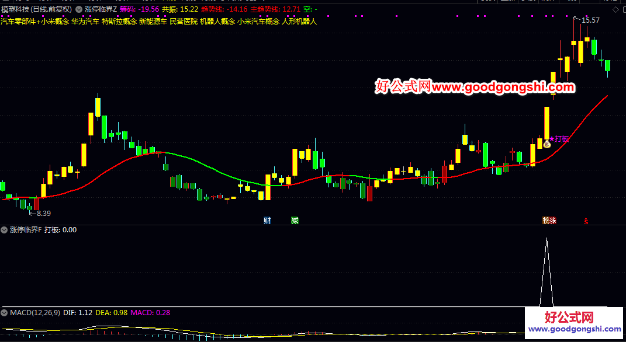Click the DEA: 0.98 value
Image resolution: width=626 pixels, height=342 pixels.
[x=112, y=313]
